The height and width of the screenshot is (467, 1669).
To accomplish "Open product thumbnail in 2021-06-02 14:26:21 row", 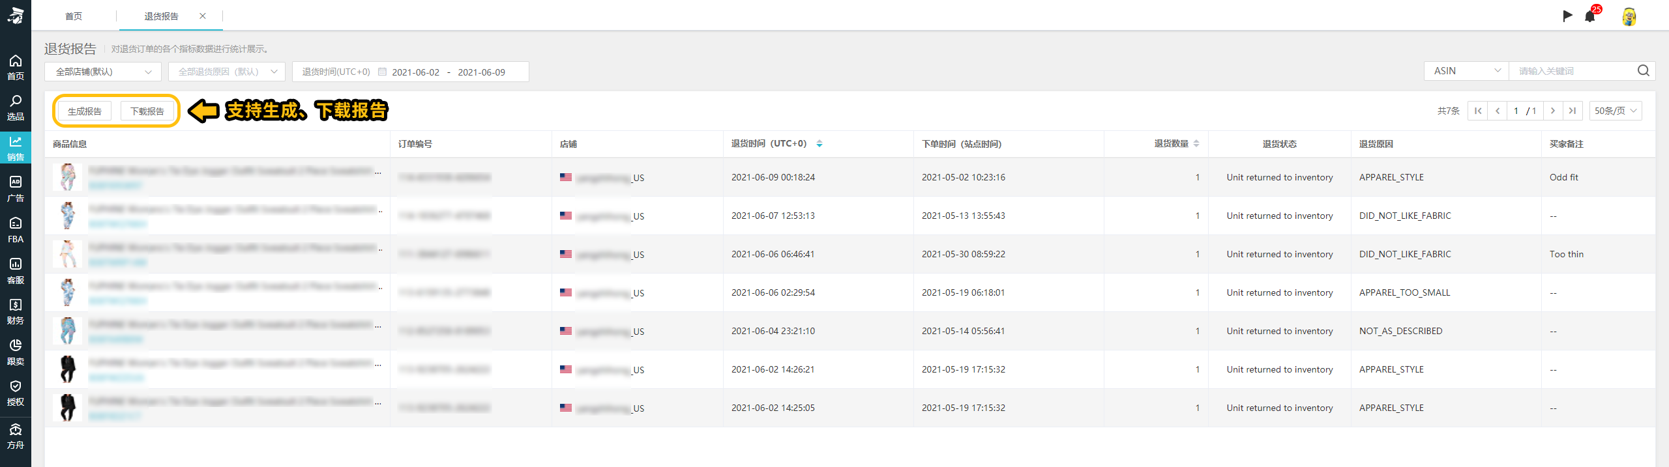I will pyautogui.click(x=68, y=369).
